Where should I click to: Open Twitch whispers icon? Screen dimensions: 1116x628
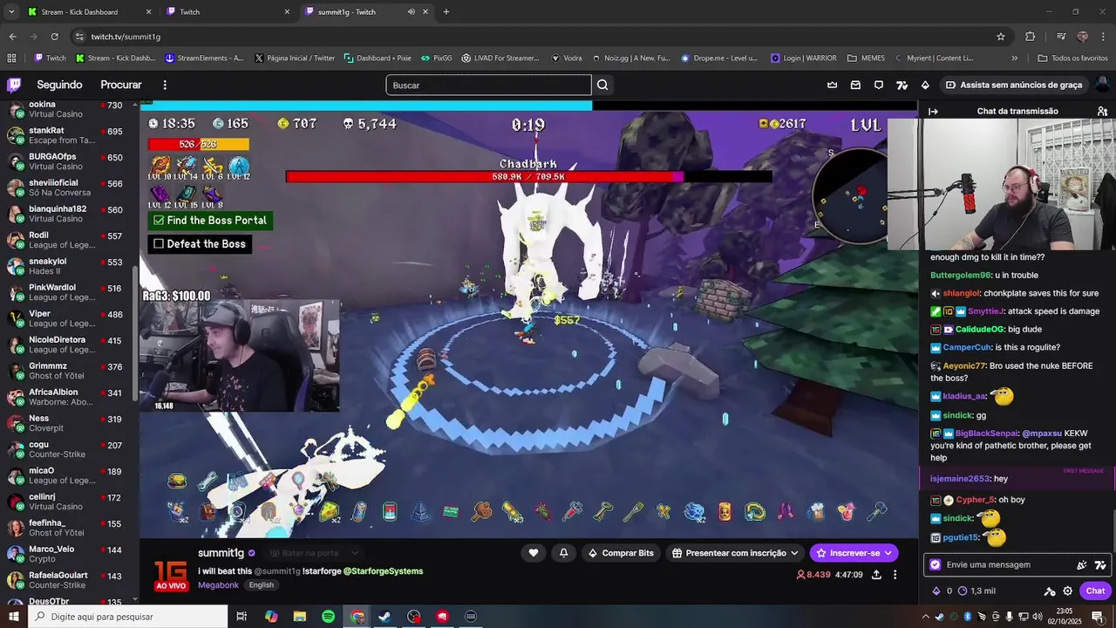[879, 85]
